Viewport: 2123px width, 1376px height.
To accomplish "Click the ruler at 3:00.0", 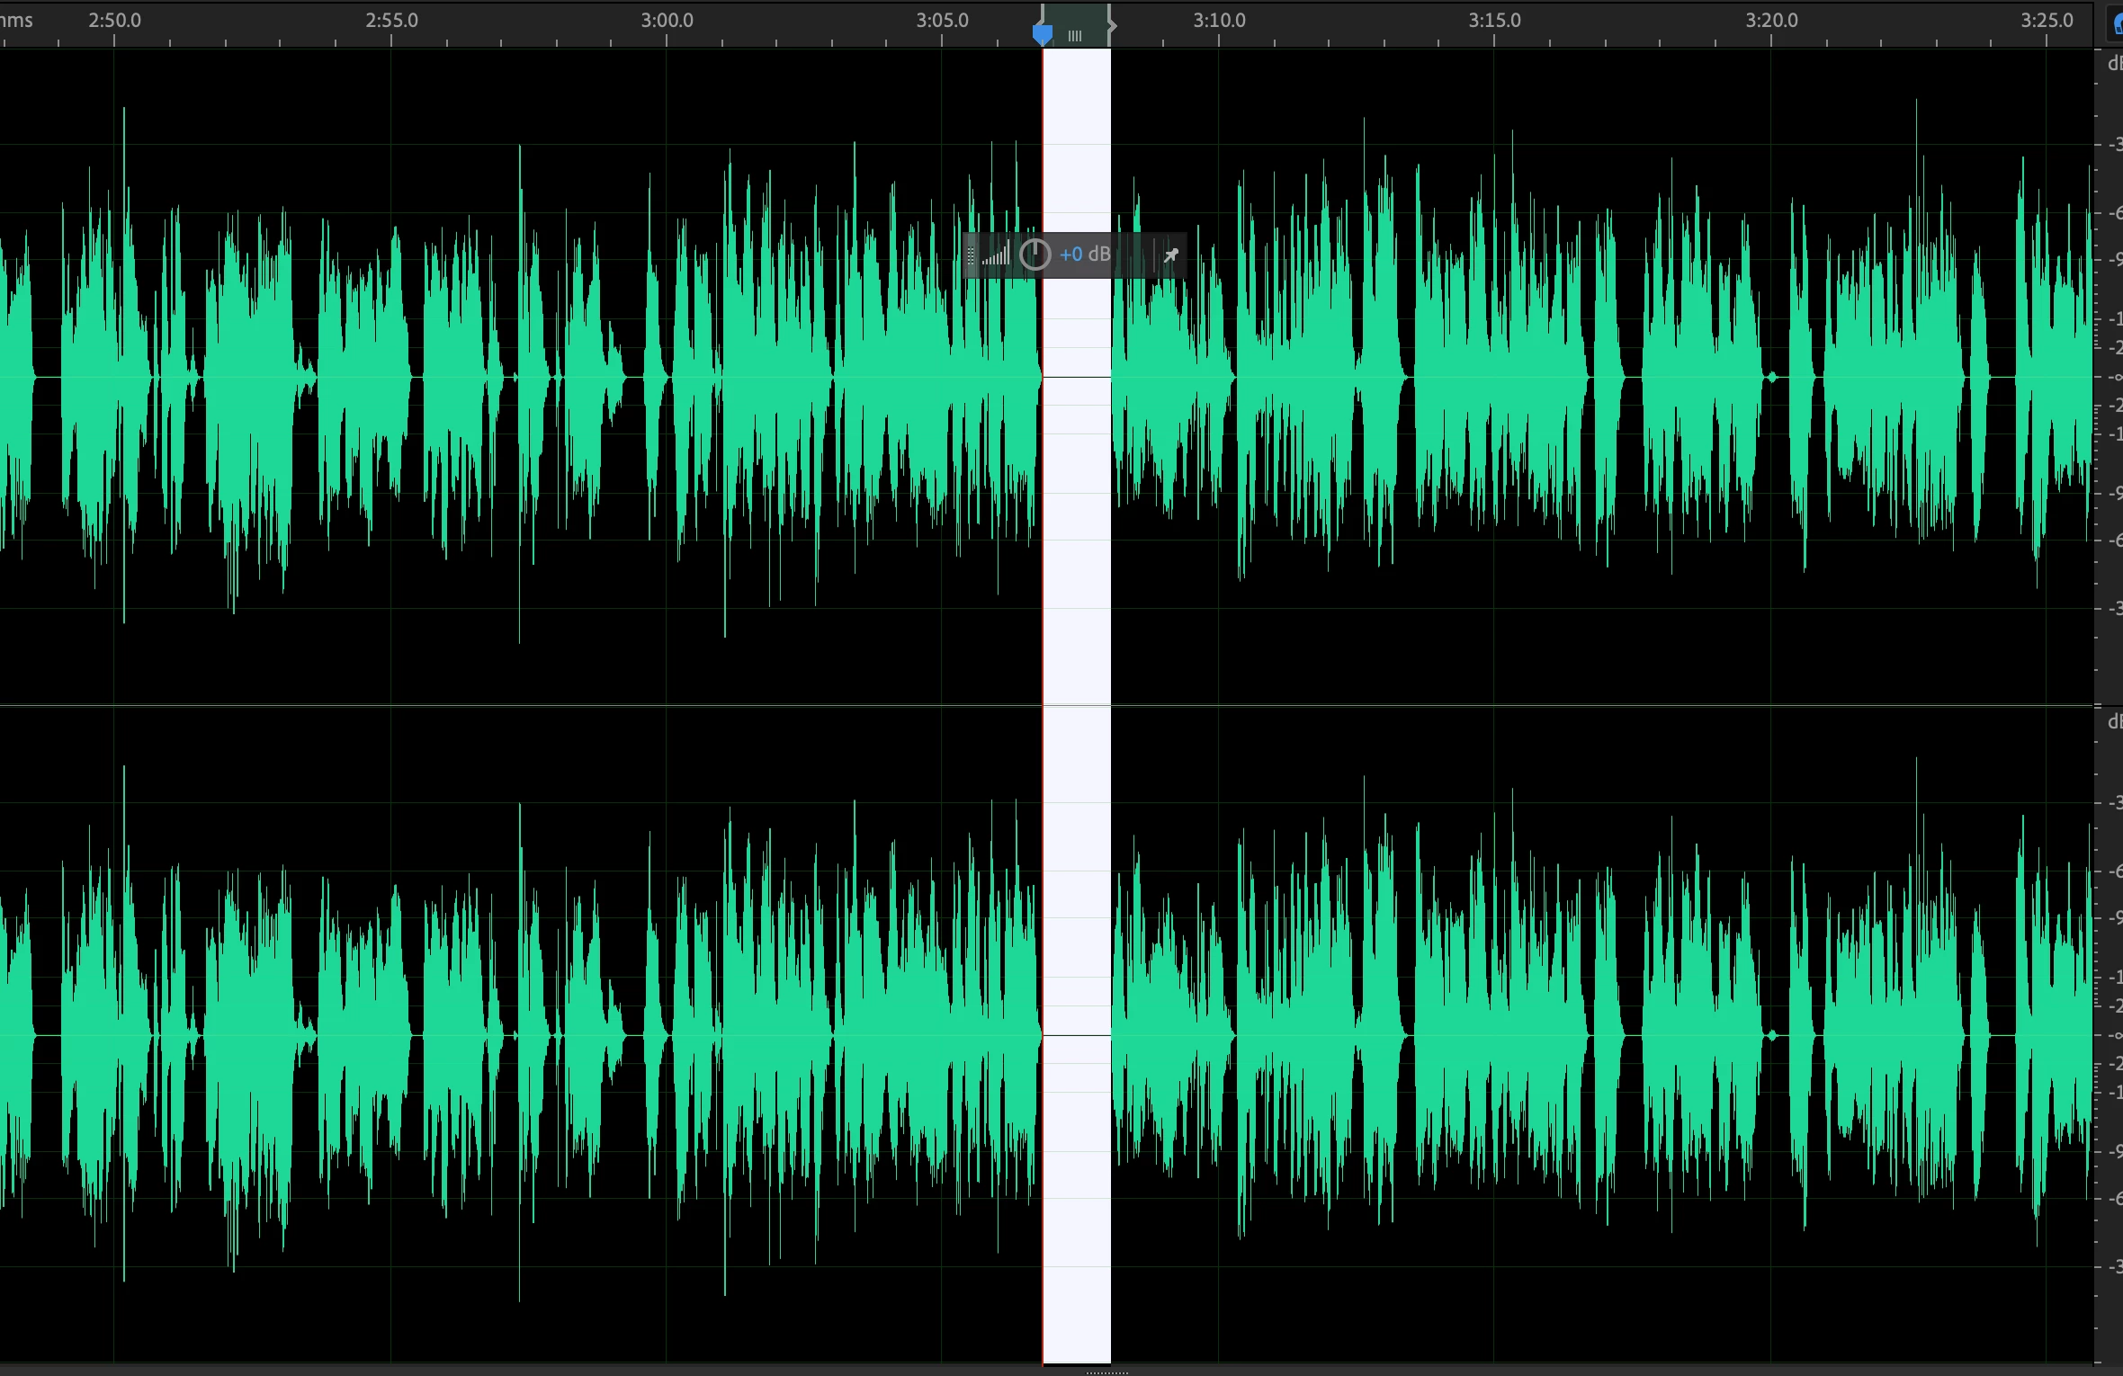I will pos(667,21).
